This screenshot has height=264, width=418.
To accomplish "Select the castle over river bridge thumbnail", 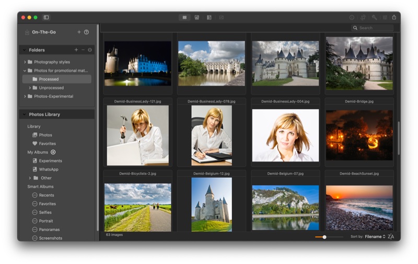I will (x=212, y=63).
